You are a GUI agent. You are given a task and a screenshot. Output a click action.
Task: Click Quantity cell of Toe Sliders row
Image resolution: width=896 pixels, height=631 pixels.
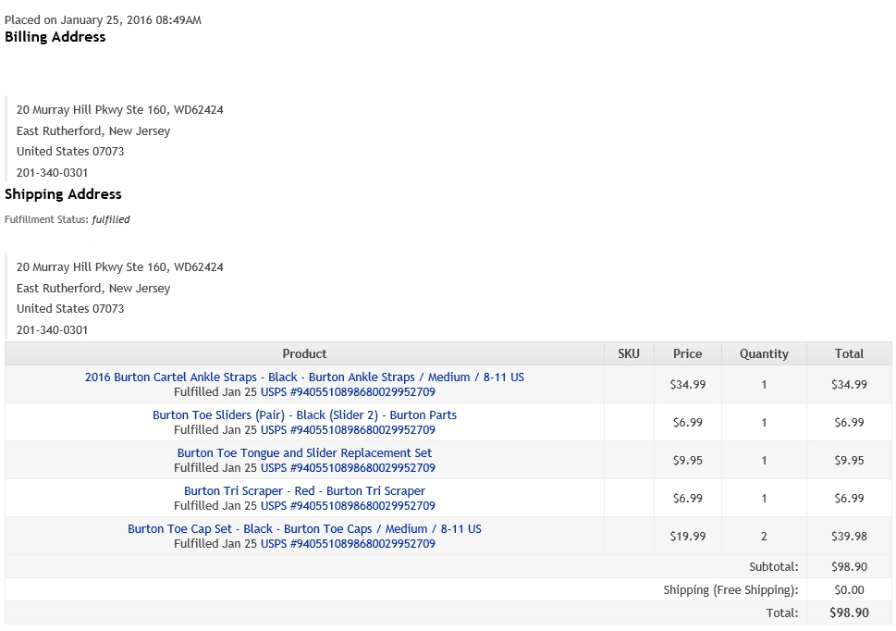(764, 423)
